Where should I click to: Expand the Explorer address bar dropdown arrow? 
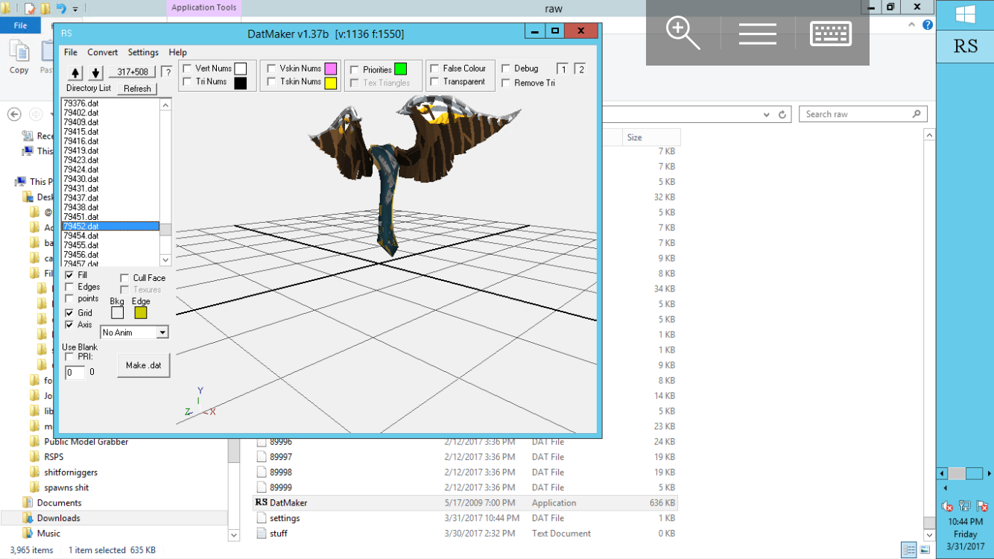pyautogui.click(x=767, y=116)
